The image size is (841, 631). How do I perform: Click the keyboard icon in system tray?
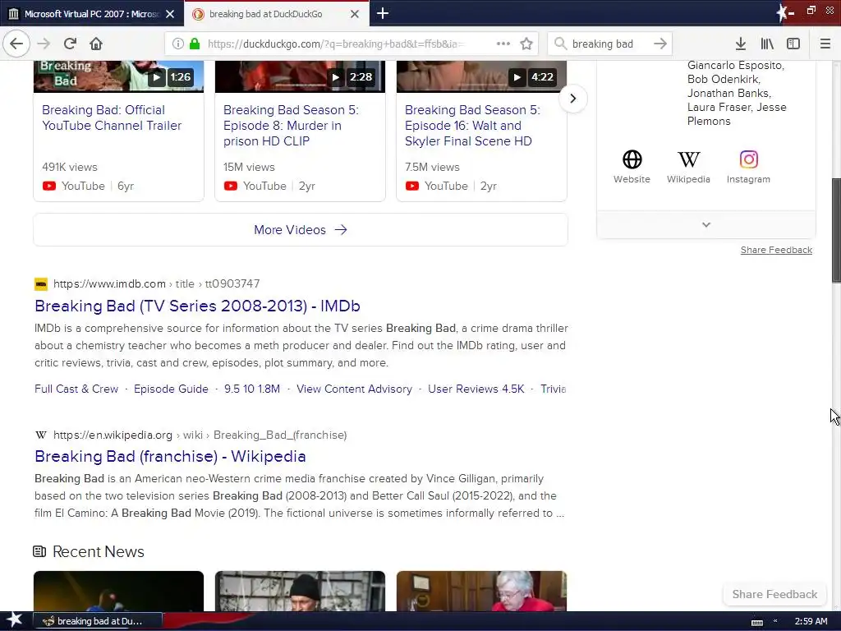pyautogui.click(x=756, y=621)
